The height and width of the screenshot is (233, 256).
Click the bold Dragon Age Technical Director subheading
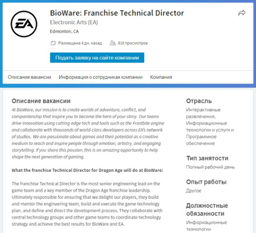(87, 170)
